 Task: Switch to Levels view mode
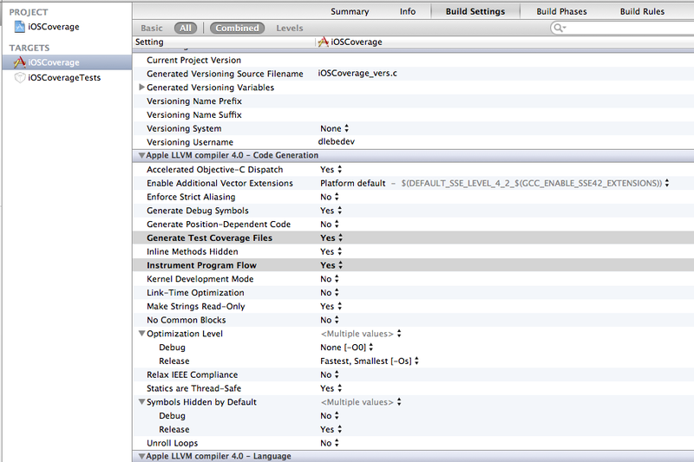pyautogui.click(x=290, y=28)
